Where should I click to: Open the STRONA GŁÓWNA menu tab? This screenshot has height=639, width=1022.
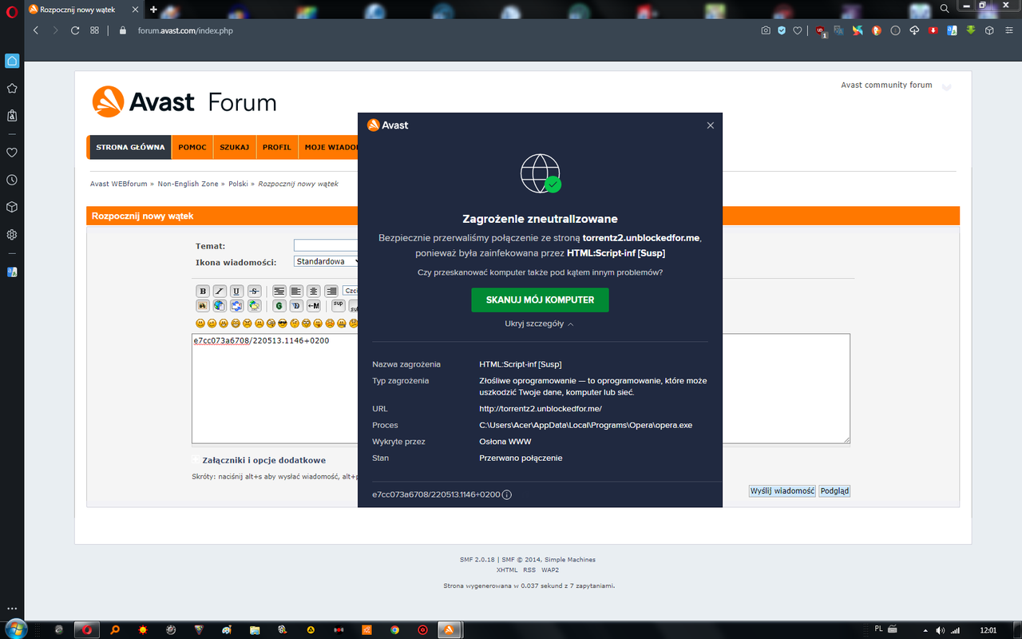(x=130, y=147)
